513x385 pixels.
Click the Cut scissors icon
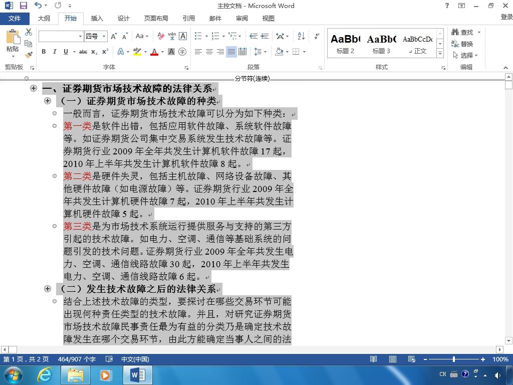[29, 32]
